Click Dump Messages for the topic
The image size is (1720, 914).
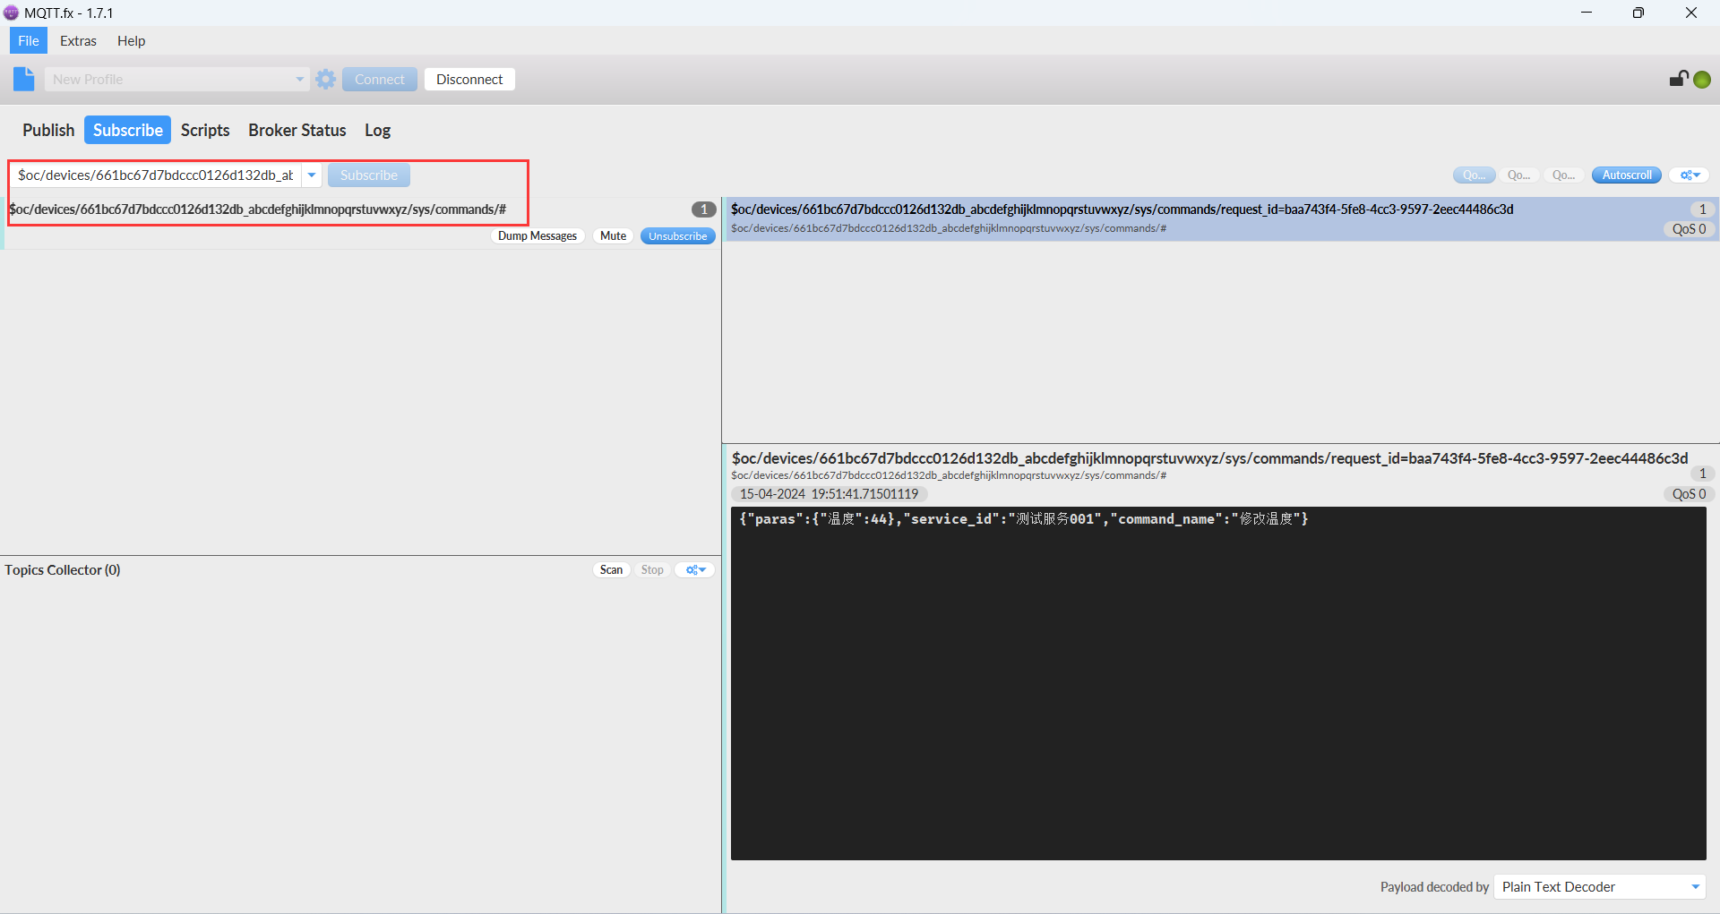pos(537,236)
